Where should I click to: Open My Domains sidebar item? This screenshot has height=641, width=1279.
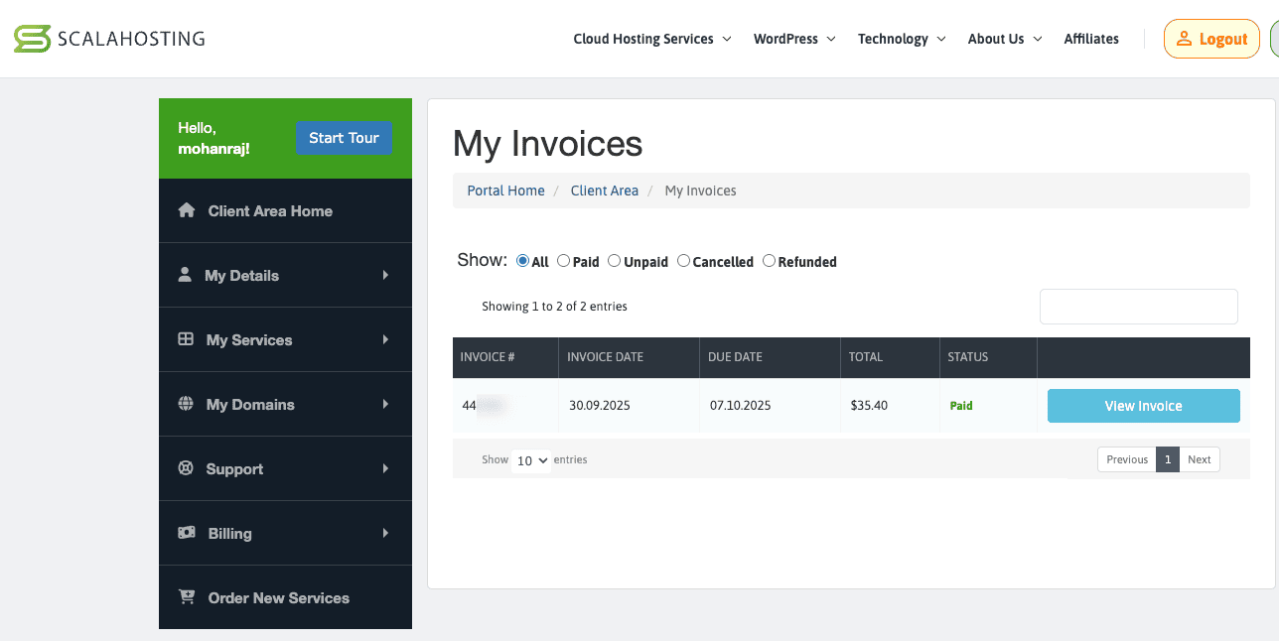click(285, 404)
